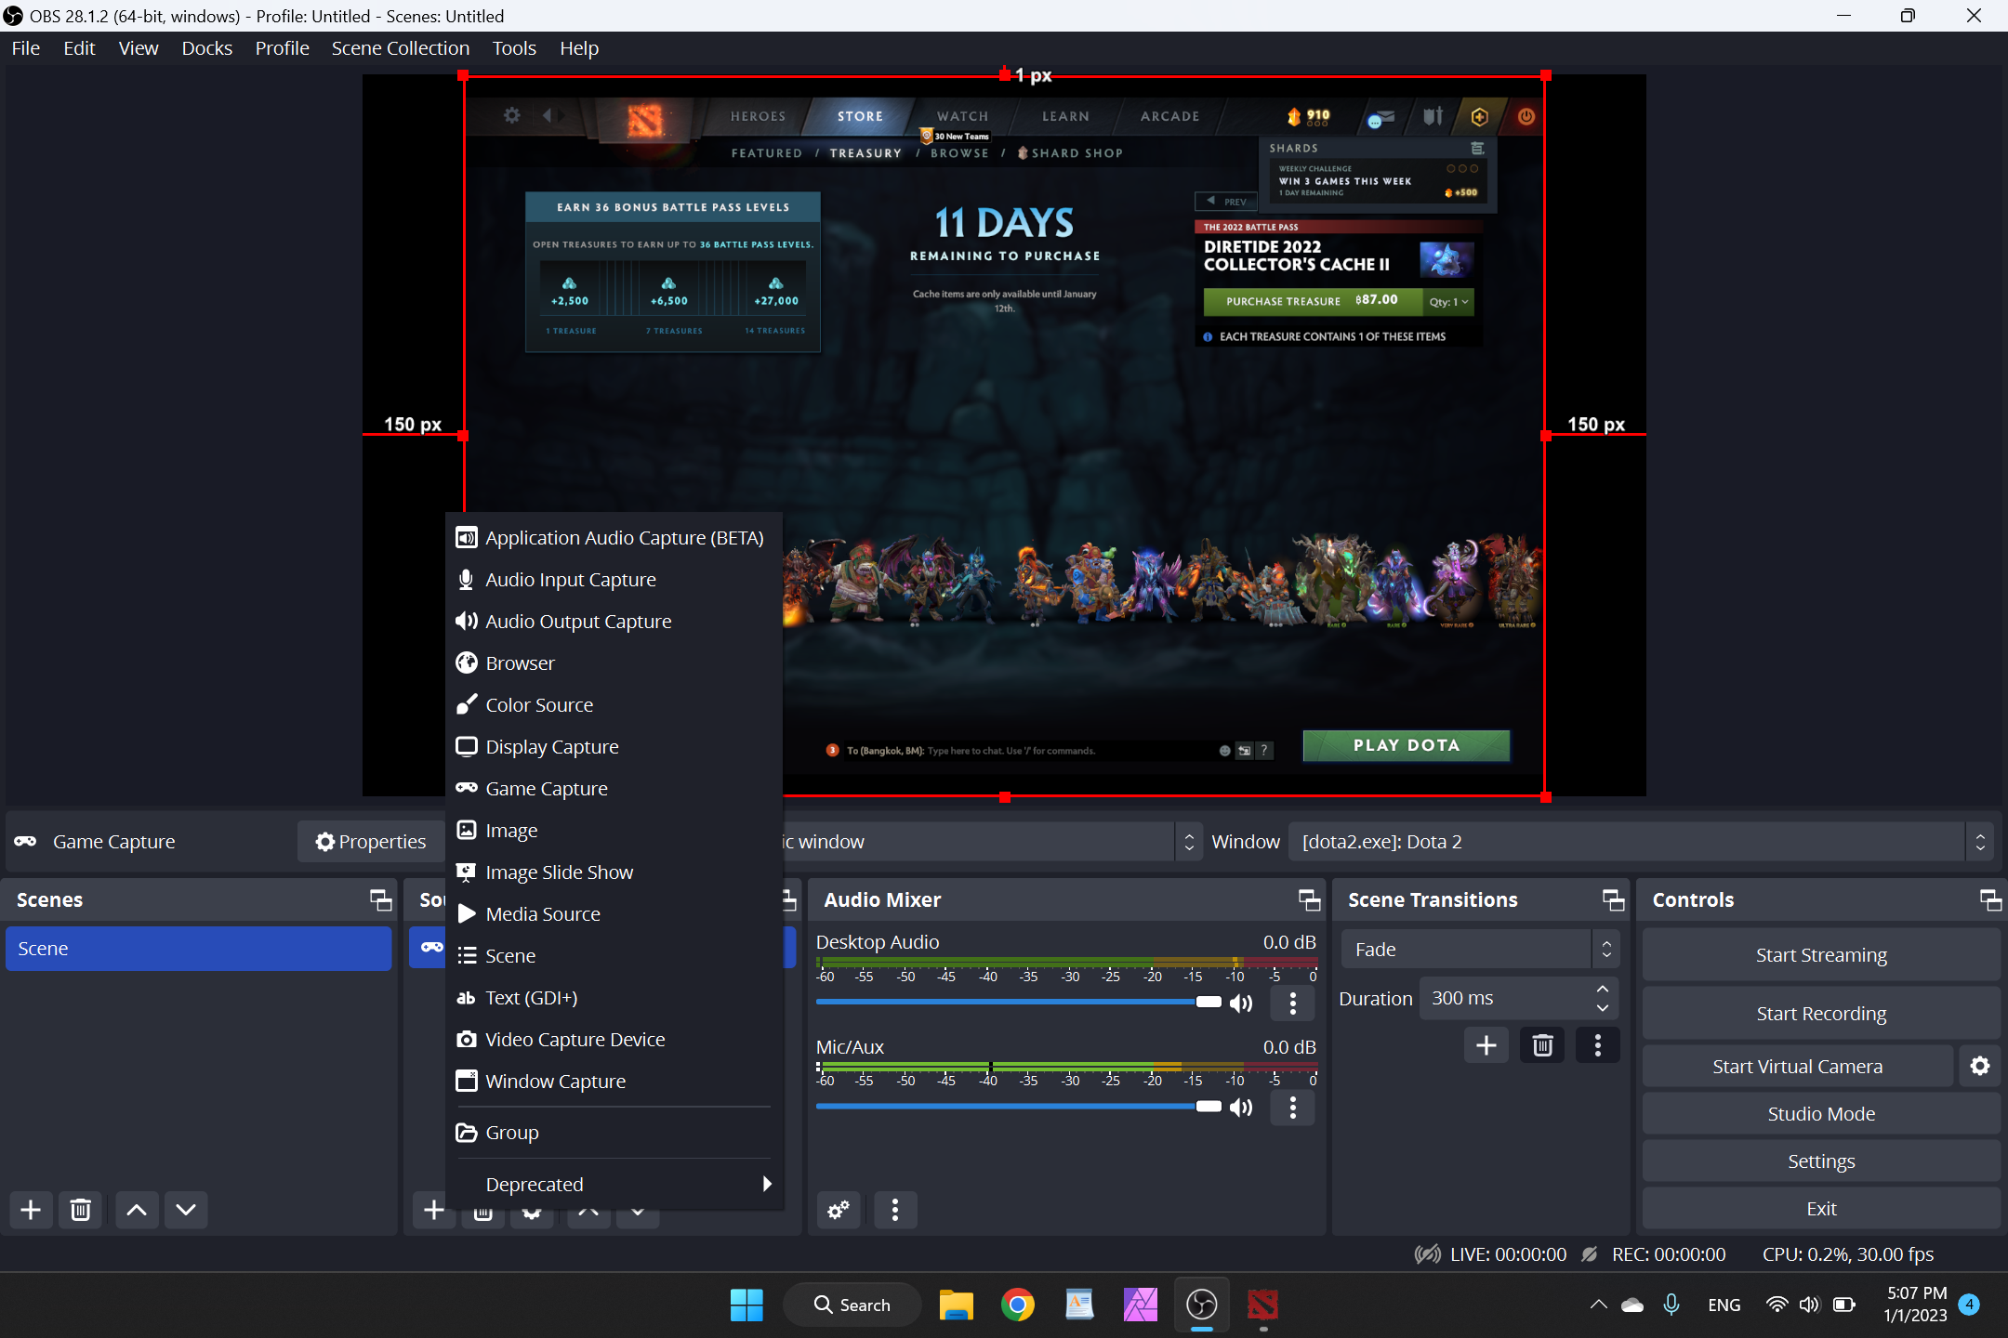Click the taskbar Search box
The height and width of the screenshot is (1338, 2008).
[852, 1305]
